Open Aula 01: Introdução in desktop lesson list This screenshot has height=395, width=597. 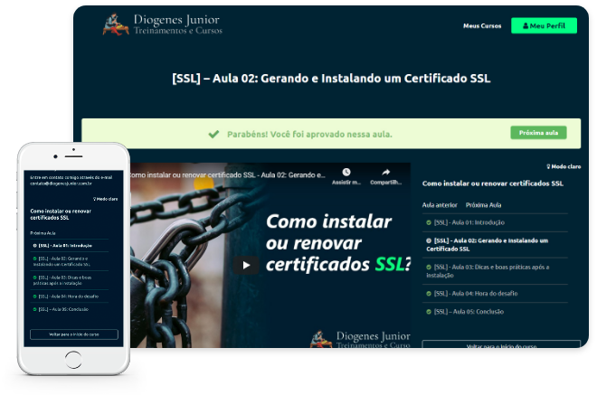(469, 221)
